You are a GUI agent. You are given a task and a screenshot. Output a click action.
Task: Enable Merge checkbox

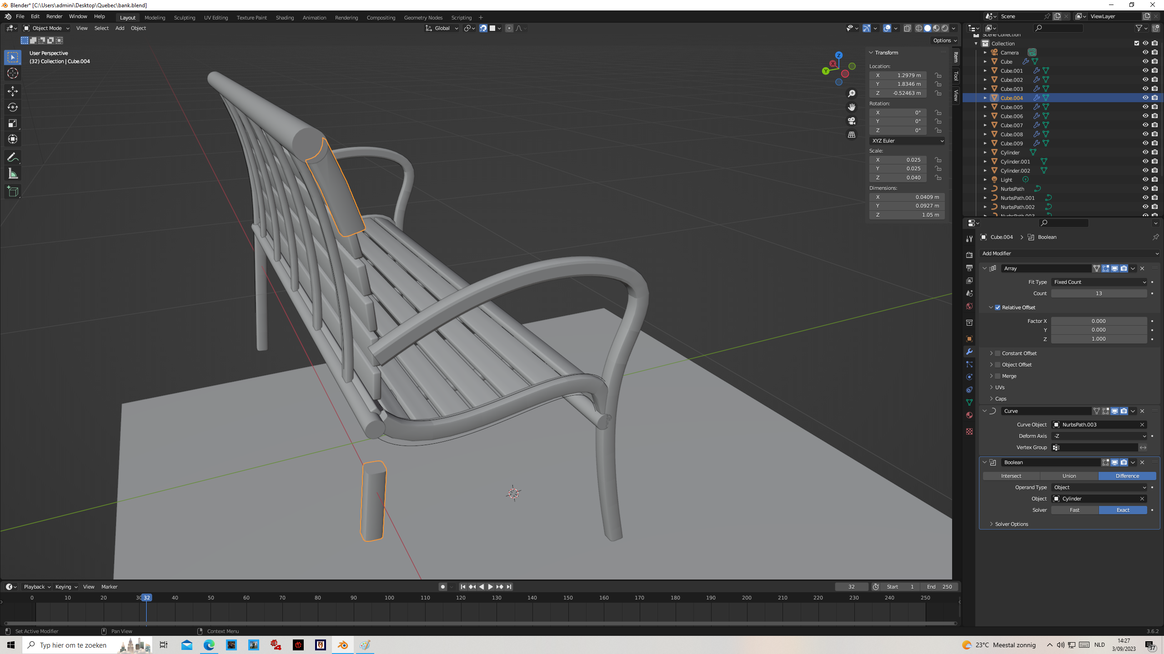coord(998,376)
